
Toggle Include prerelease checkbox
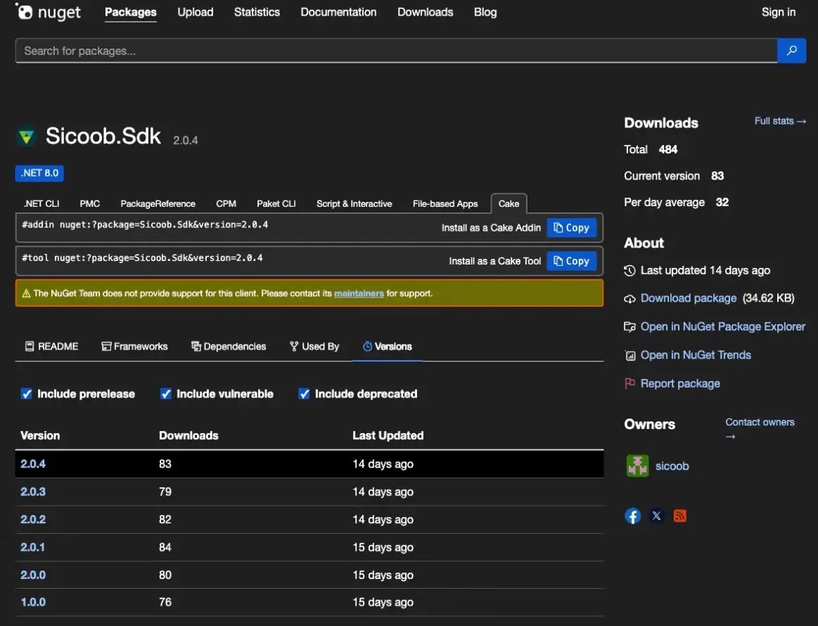pos(27,394)
